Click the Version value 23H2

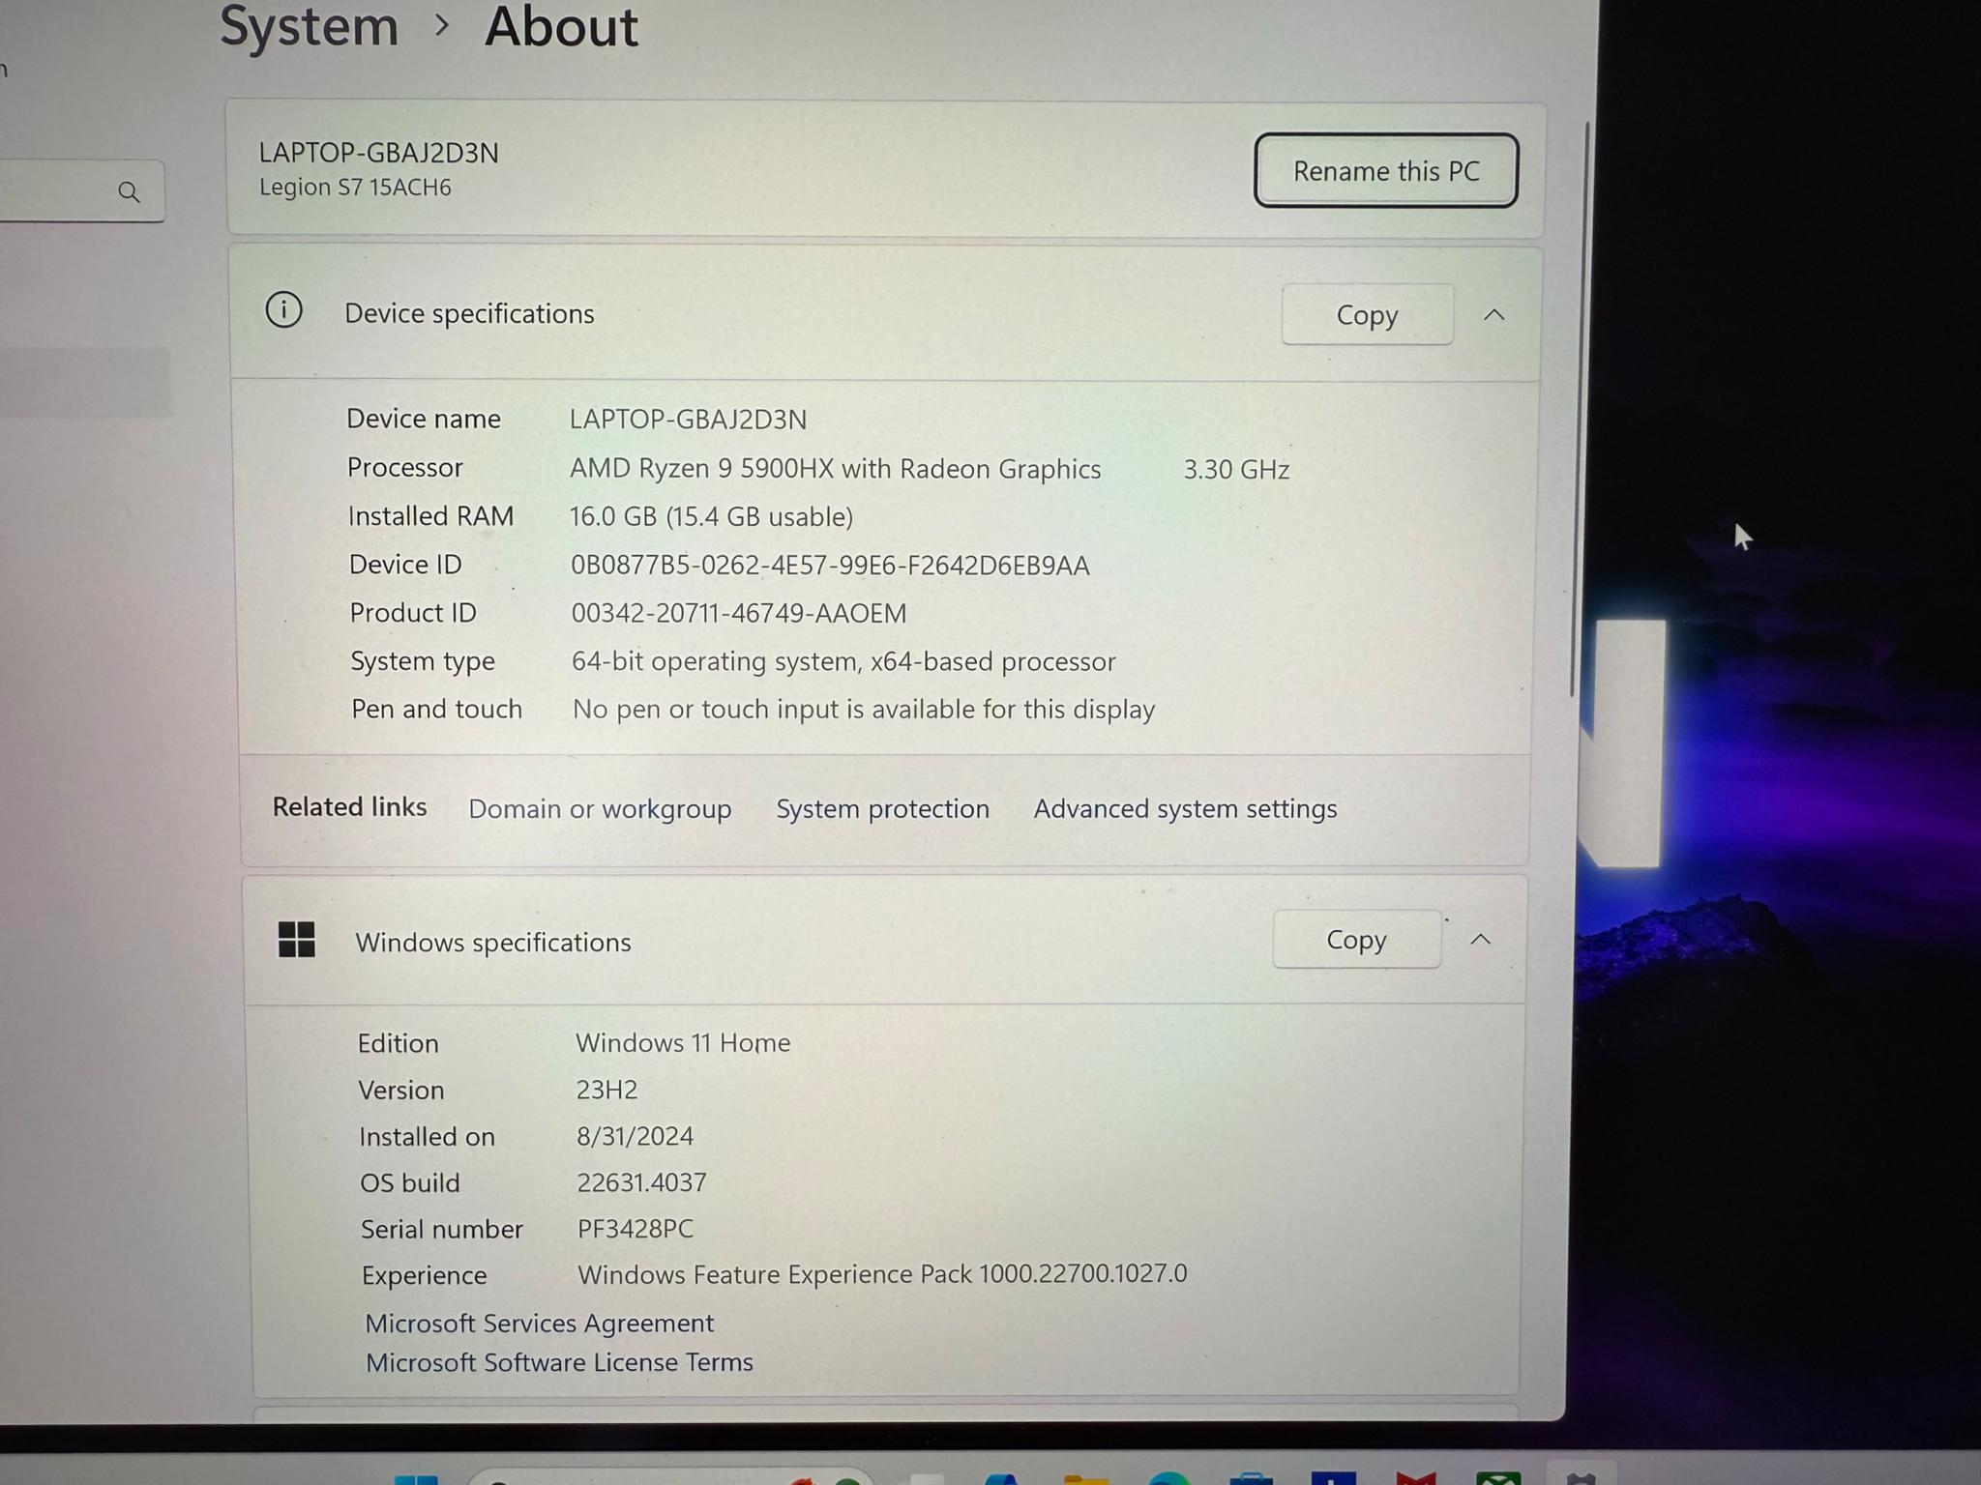pos(606,1090)
